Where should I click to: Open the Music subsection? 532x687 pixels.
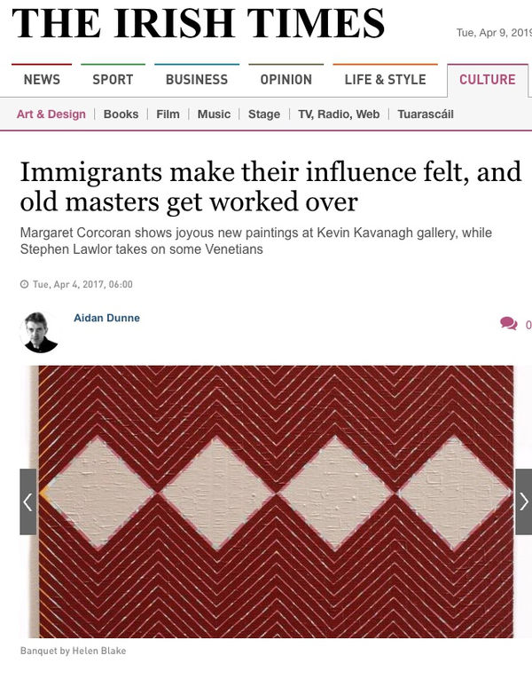click(x=214, y=114)
